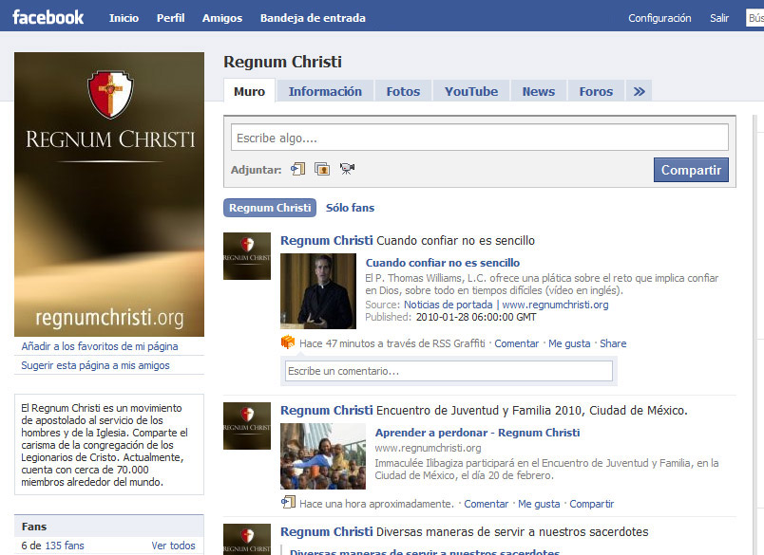Click Comentar on the RSS Graffiti post
The width and height of the screenshot is (764, 555).
pos(517,343)
